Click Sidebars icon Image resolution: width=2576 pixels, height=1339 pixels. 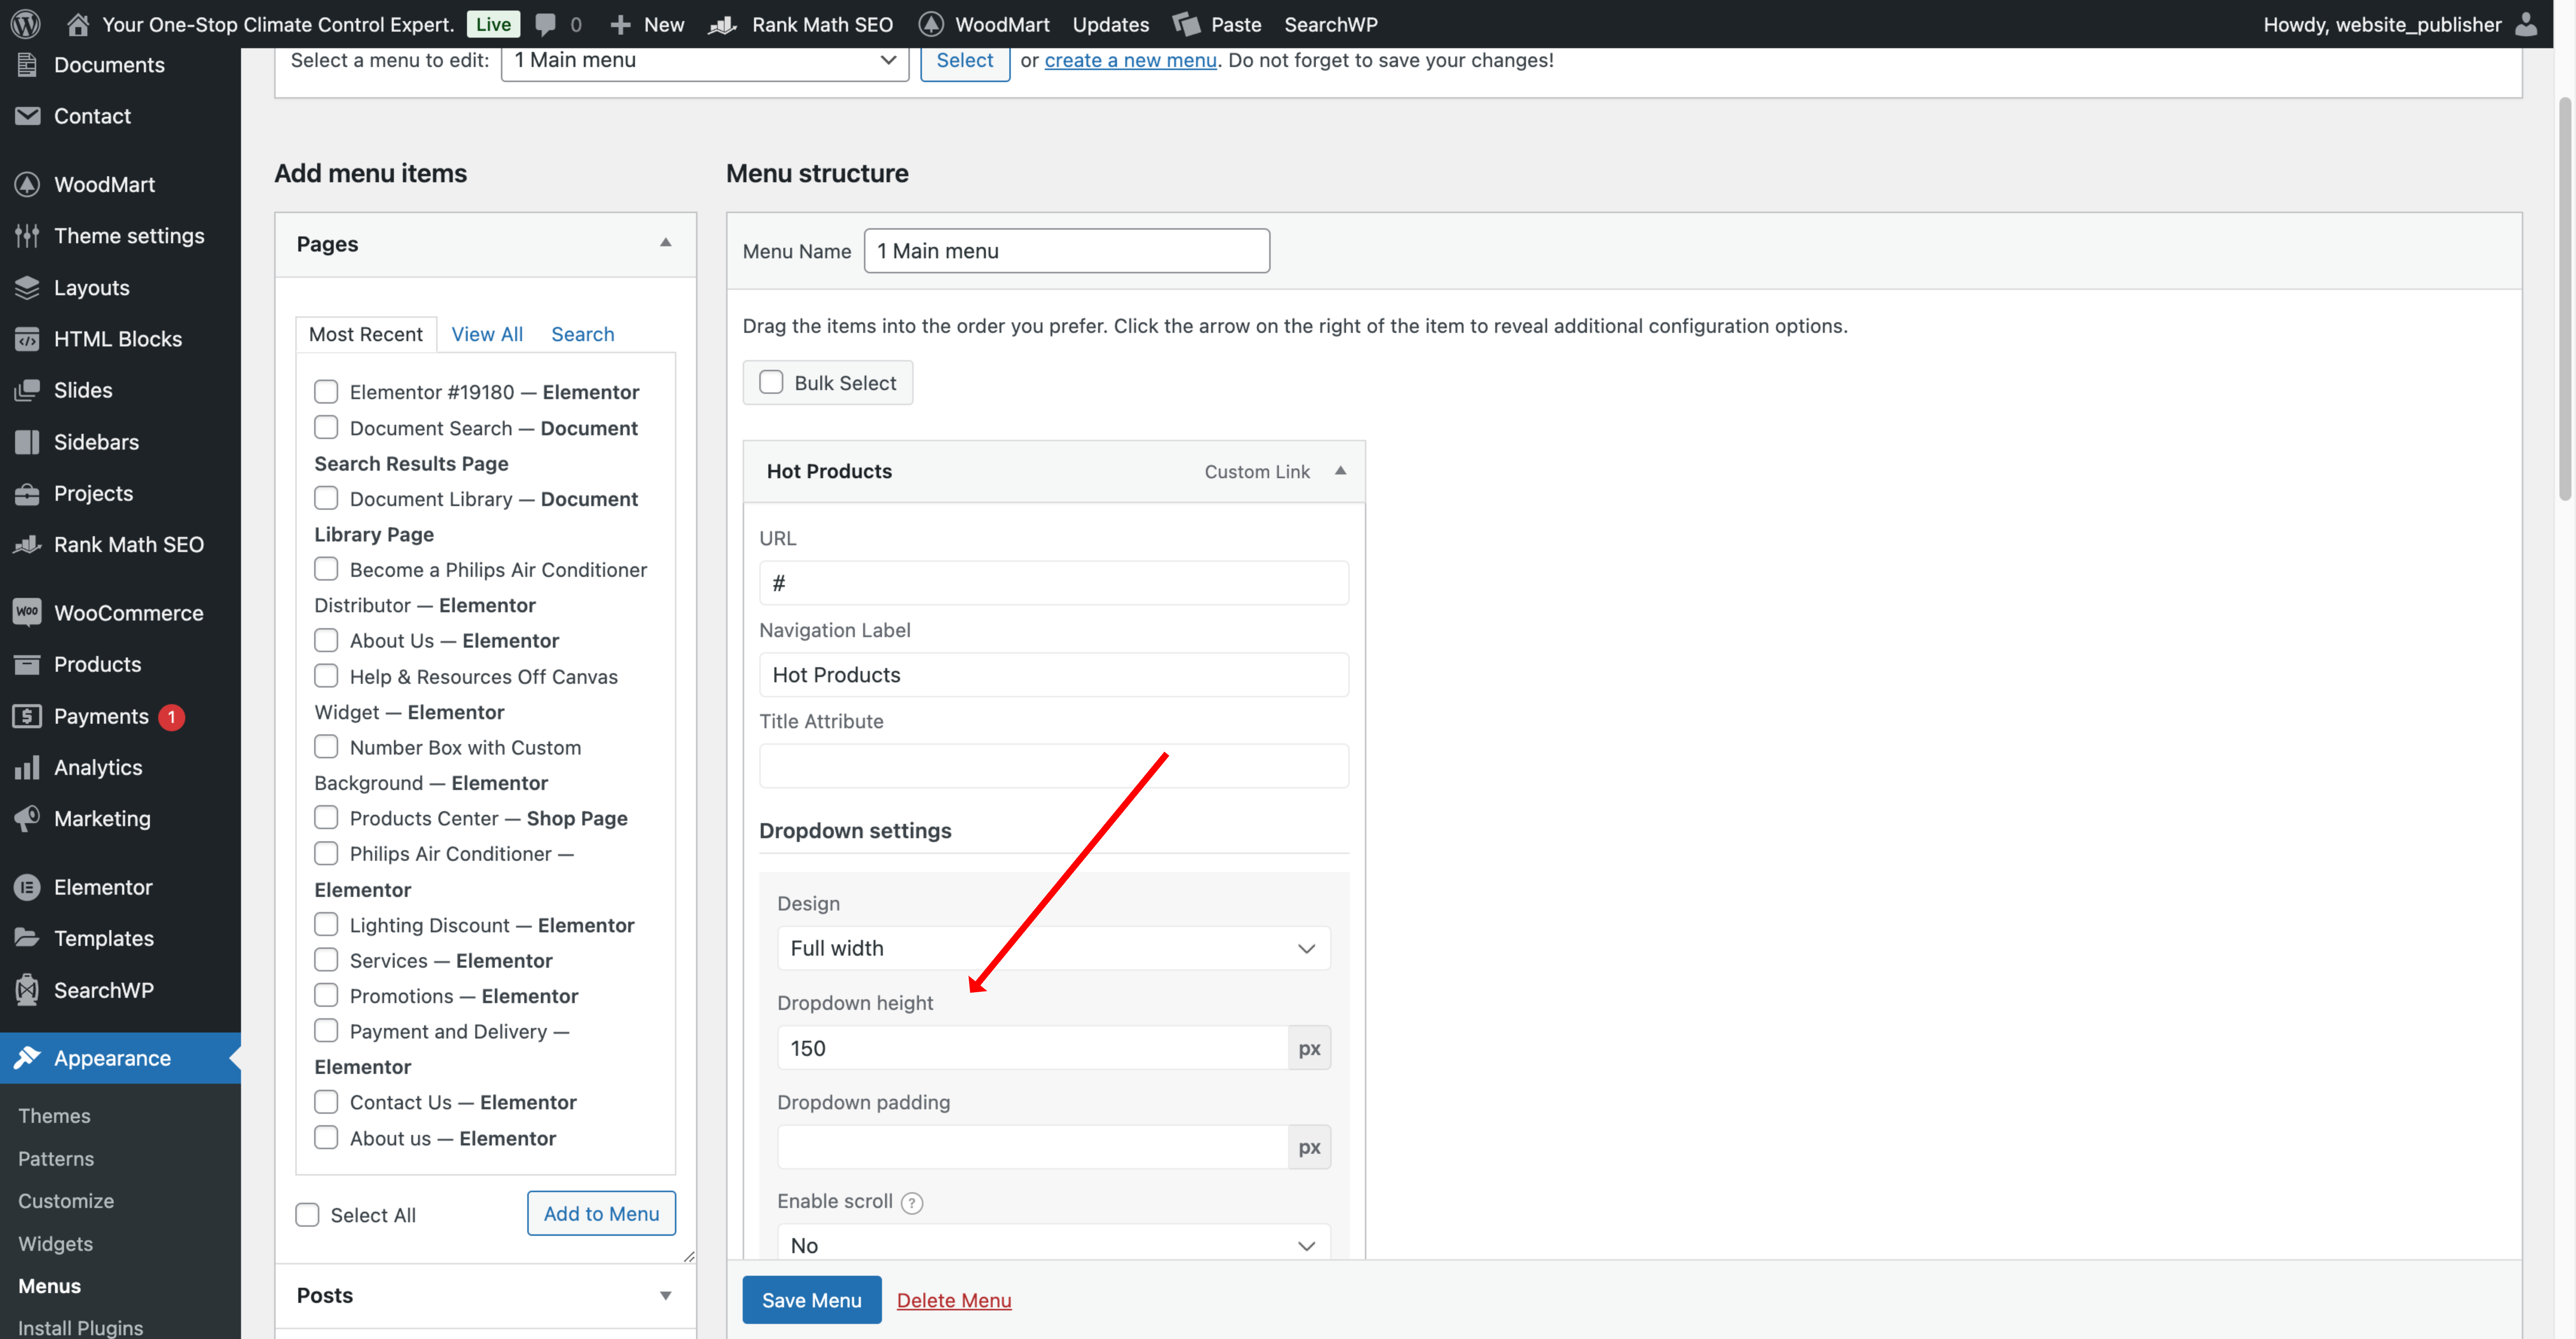click(27, 442)
